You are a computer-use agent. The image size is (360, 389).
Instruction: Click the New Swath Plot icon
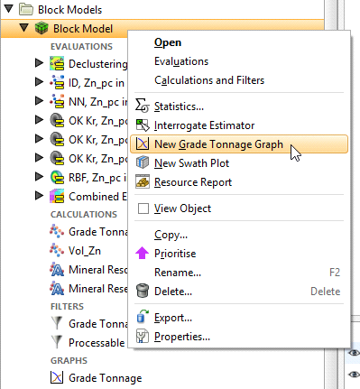click(143, 162)
